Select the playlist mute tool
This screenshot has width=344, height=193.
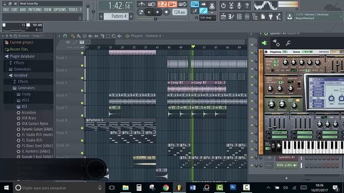tap(90, 36)
